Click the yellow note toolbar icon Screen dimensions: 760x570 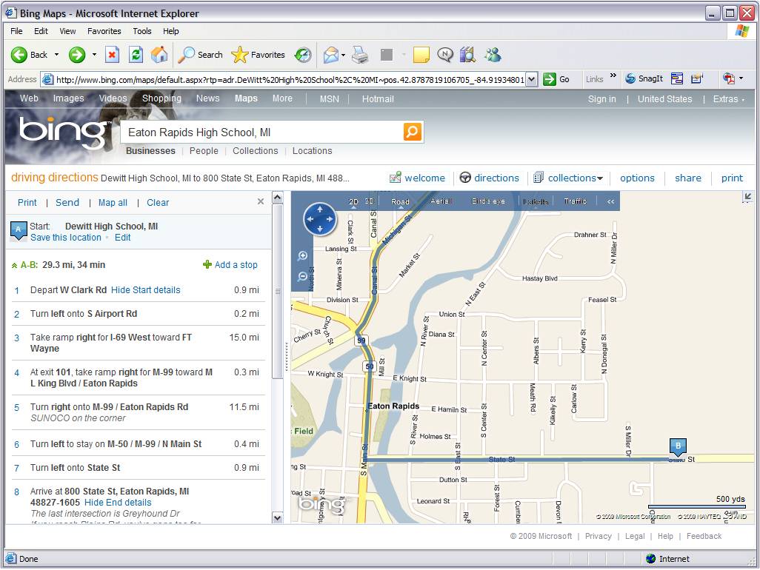(x=421, y=55)
